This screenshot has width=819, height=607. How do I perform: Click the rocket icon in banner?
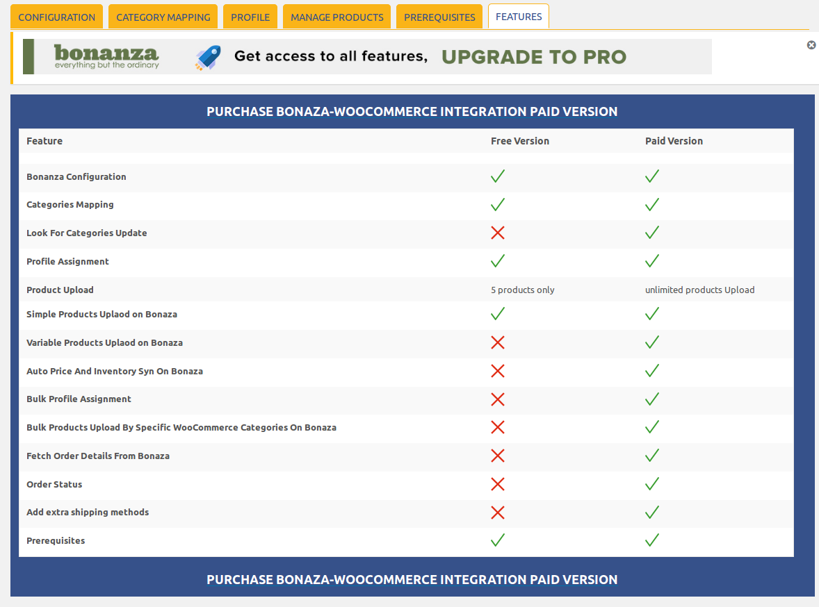208,58
